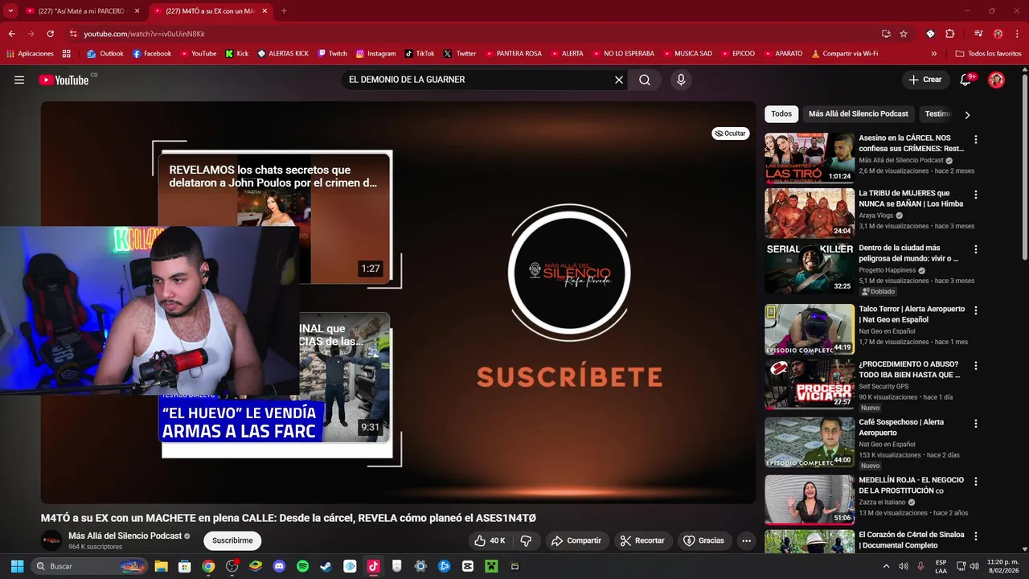The image size is (1029, 579).
Task: Select the Todos filter chip
Action: [x=781, y=114]
